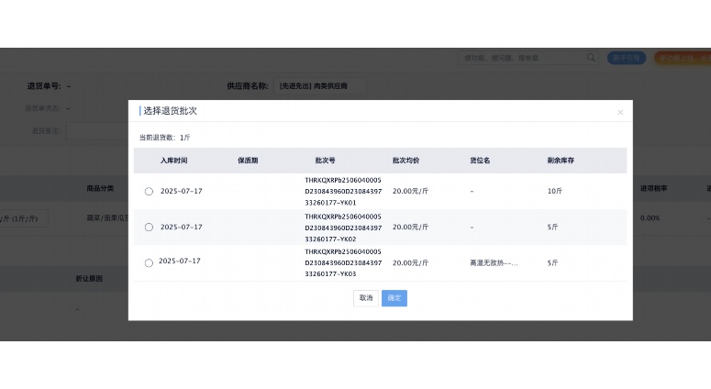Click the 批次号 column header

coord(325,161)
